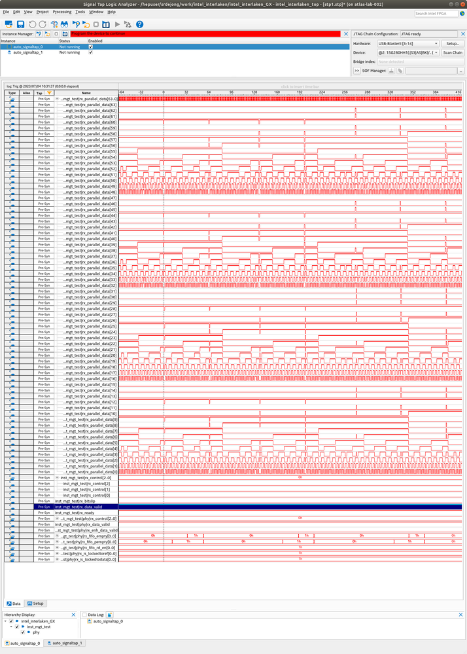
Task: Click the binoculars find icon in toolbar
Action: (x=64, y=24)
